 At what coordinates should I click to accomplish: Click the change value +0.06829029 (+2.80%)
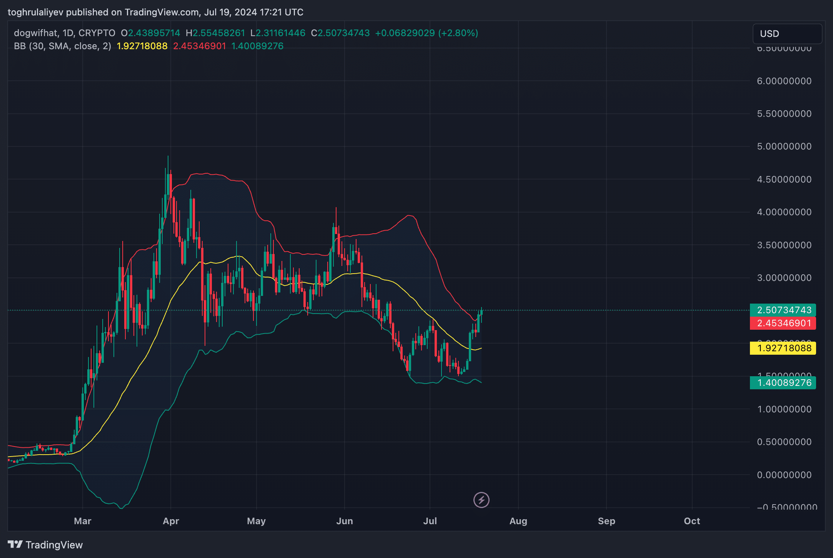pyautogui.click(x=426, y=33)
